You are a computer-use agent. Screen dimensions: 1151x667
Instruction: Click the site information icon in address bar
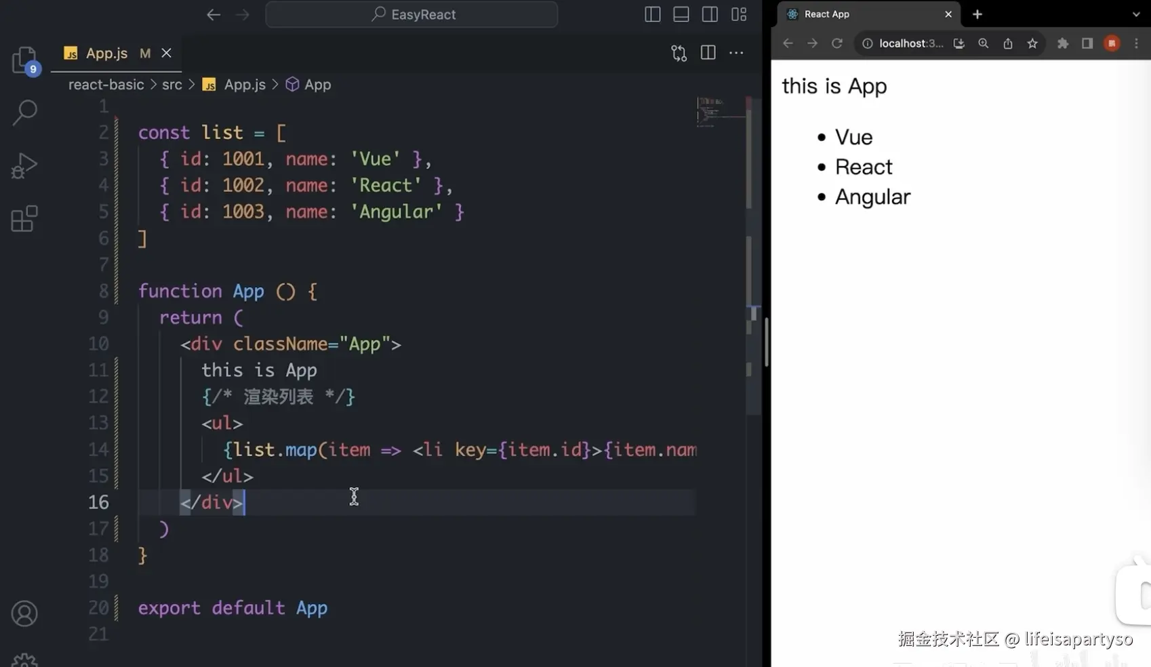pos(867,43)
